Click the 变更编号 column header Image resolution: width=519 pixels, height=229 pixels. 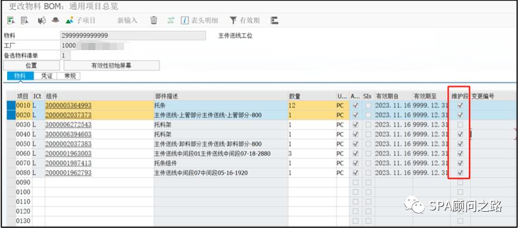click(x=493, y=96)
